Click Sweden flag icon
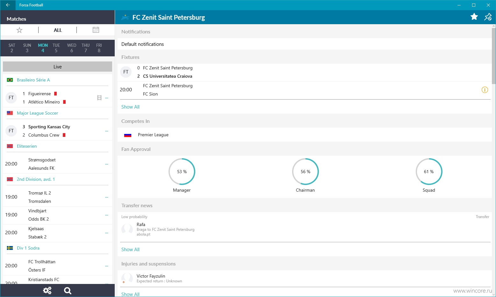The width and height of the screenshot is (496, 297). [x=10, y=248]
